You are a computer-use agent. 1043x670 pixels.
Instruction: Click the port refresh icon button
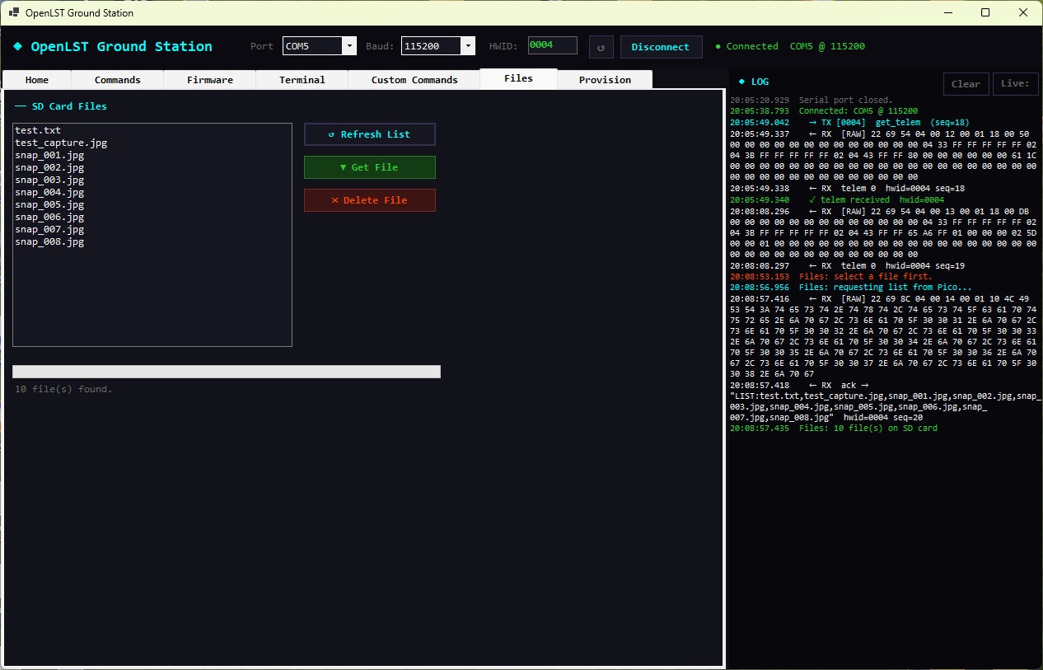click(x=601, y=47)
